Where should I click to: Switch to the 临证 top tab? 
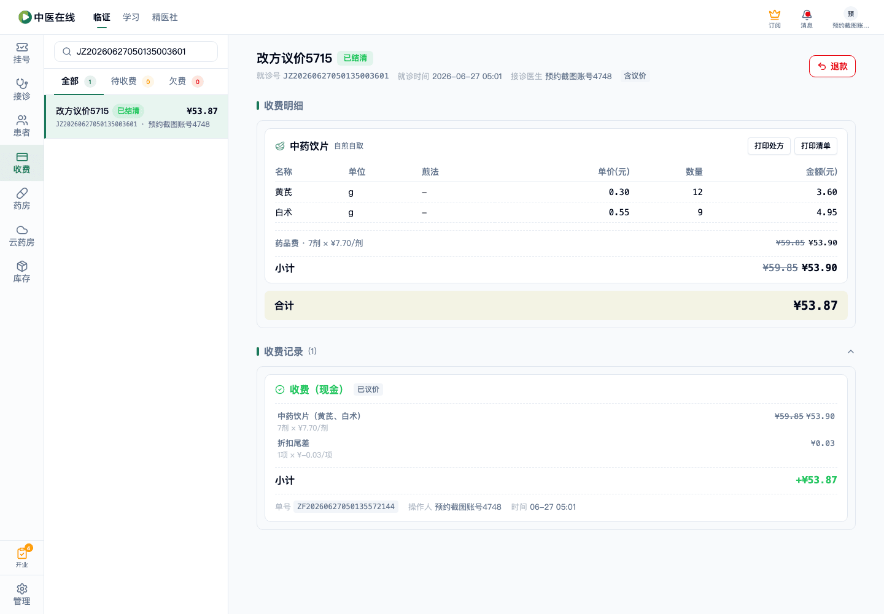click(102, 17)
